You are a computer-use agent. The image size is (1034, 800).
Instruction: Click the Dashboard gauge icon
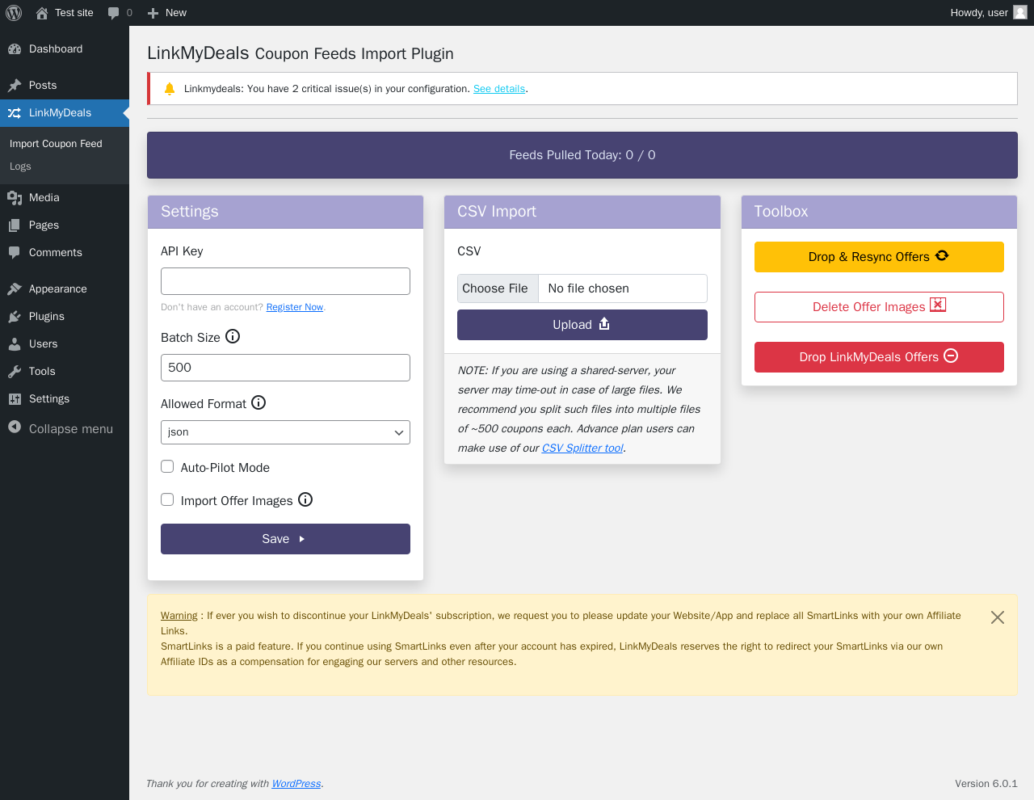pyautogui.click(x=15, y=49)
